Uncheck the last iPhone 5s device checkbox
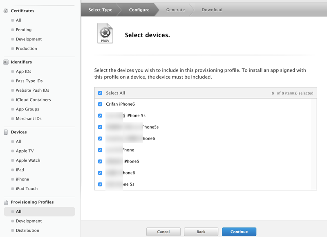This screenshot has width=327, height=237. point(100,185)
